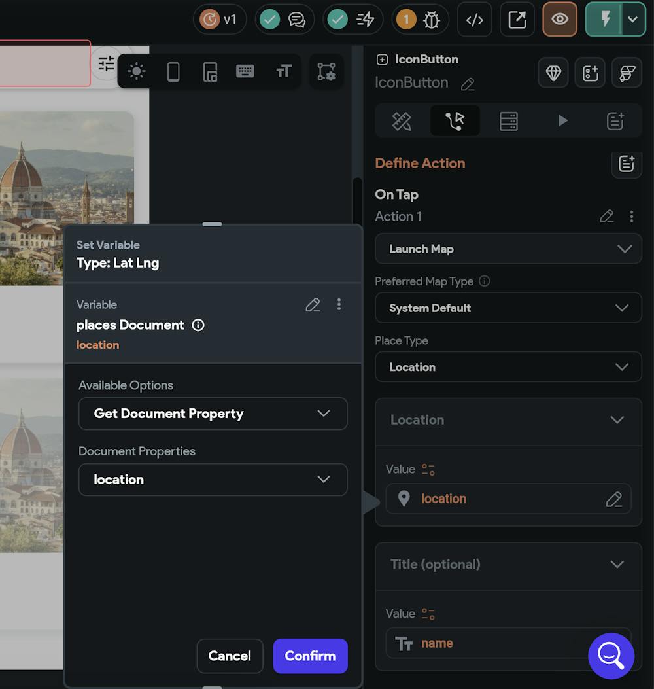
Task: Open the Location value variable picker
Action: click(x=614, y=499)
